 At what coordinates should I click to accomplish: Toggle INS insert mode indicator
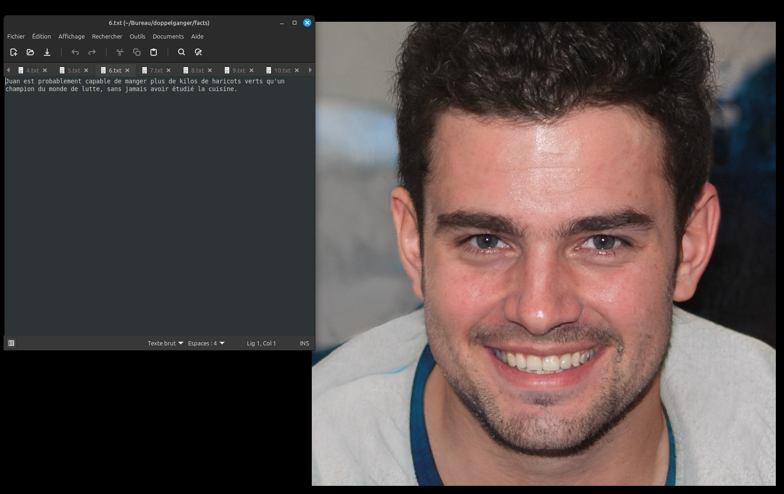(x=304, y=343)
